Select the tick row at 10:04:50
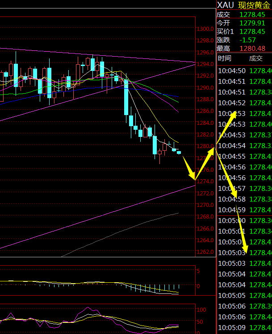 point(244,71)
